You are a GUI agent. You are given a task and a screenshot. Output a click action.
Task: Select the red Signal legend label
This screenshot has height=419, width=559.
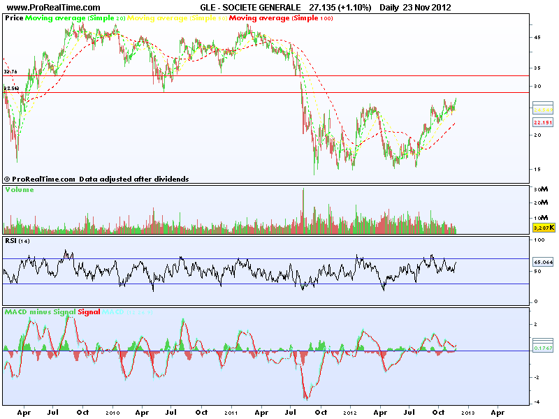pos(89,312)
